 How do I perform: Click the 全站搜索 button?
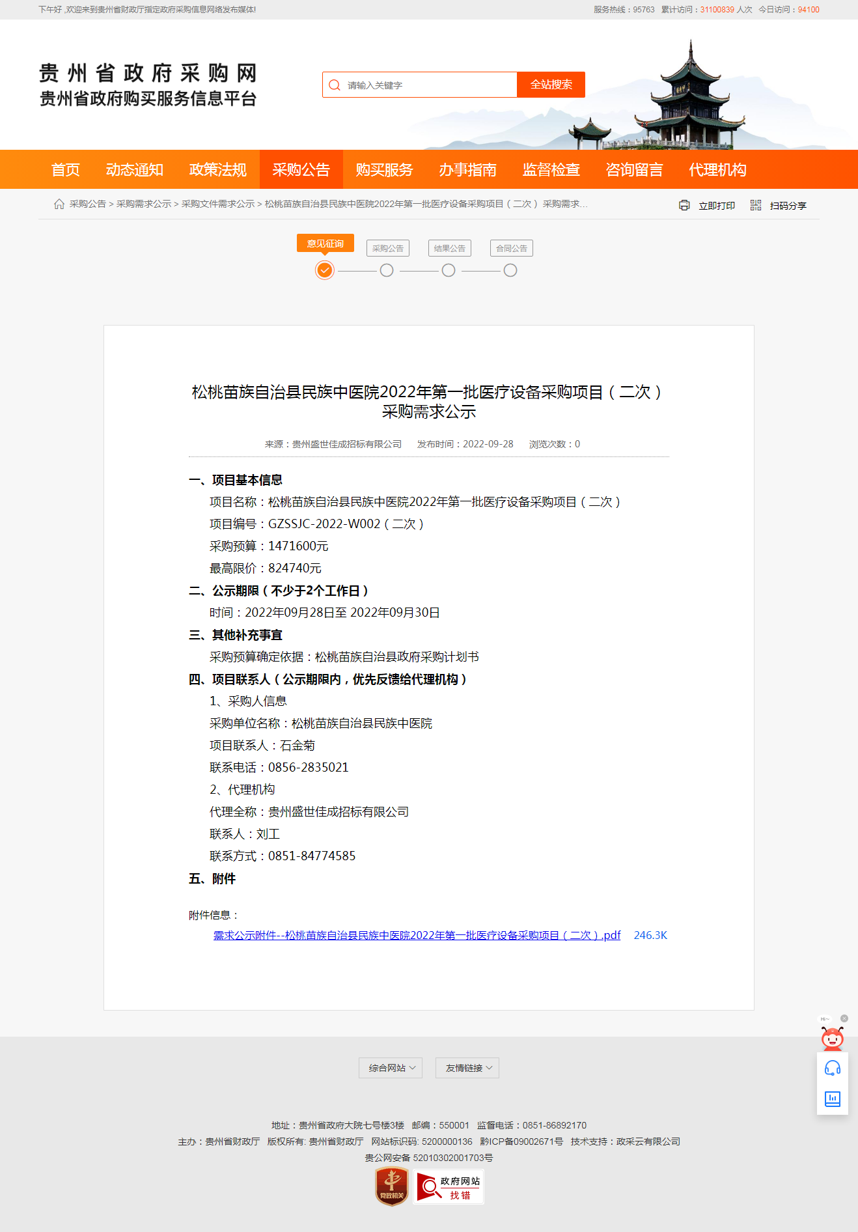coord(551,85)
